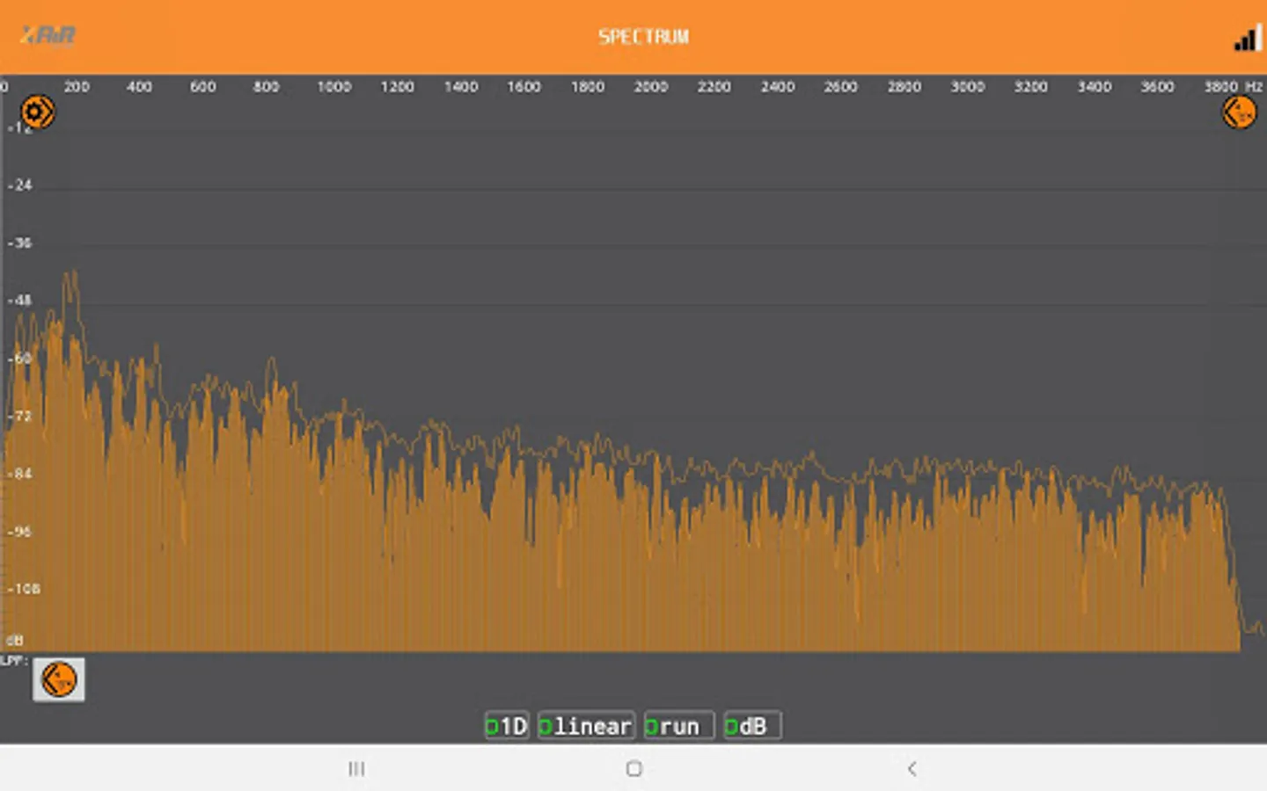
Task: Tap the orange arrow icon below Hz
Action: click(1239, 112)
